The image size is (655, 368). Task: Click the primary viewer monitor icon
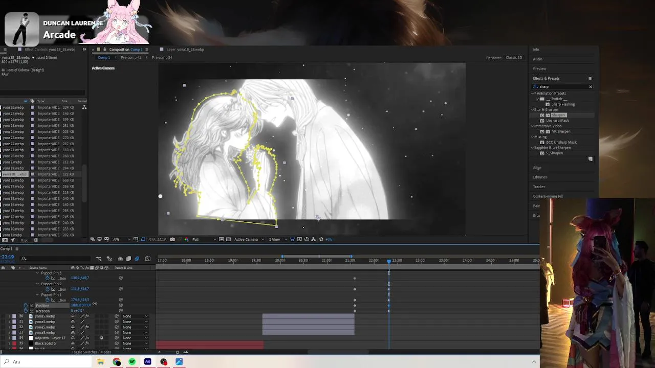click(x=99, y=239)
